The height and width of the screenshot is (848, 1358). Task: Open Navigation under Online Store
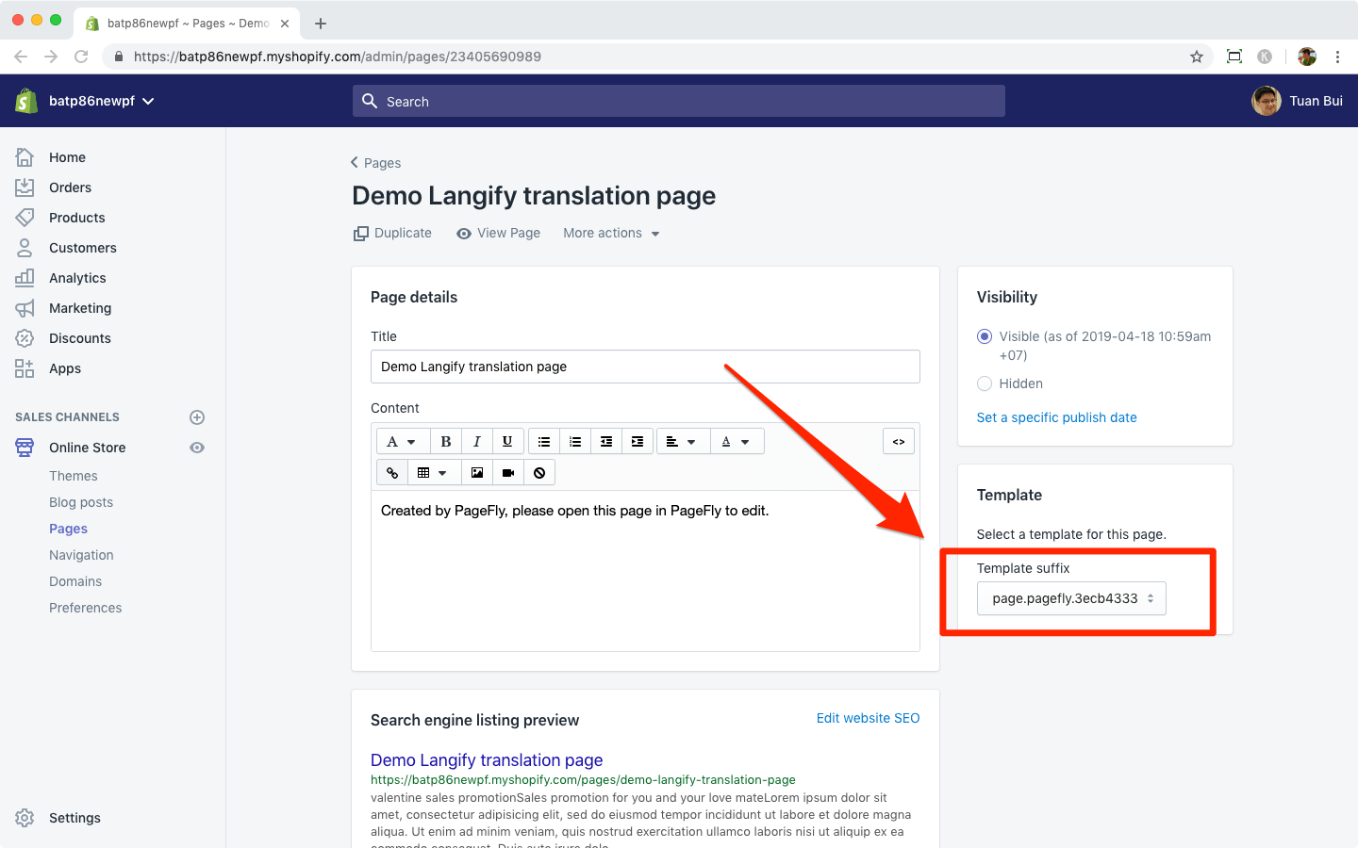(81, 555)
